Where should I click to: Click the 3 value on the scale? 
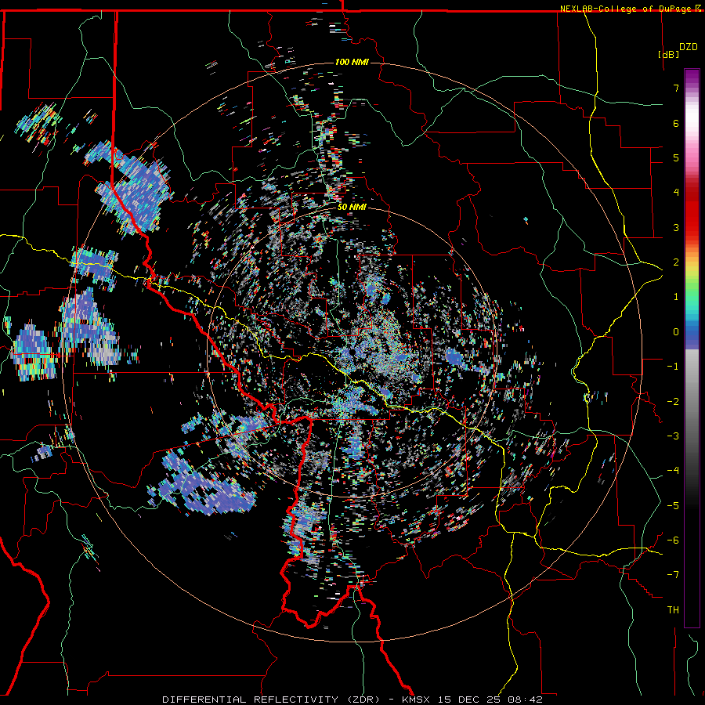pos(676,227)
